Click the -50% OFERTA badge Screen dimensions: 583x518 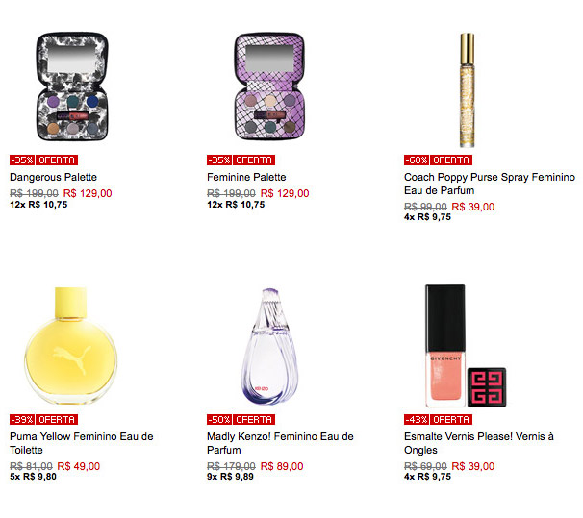coord(241,420)
